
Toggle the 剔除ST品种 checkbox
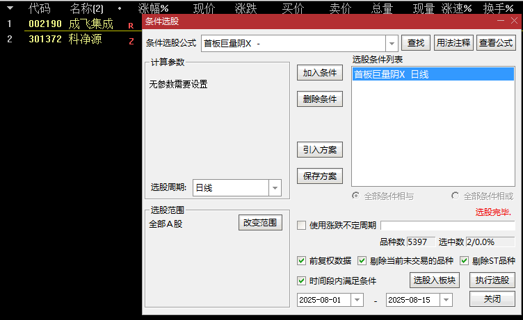point(464,261)
